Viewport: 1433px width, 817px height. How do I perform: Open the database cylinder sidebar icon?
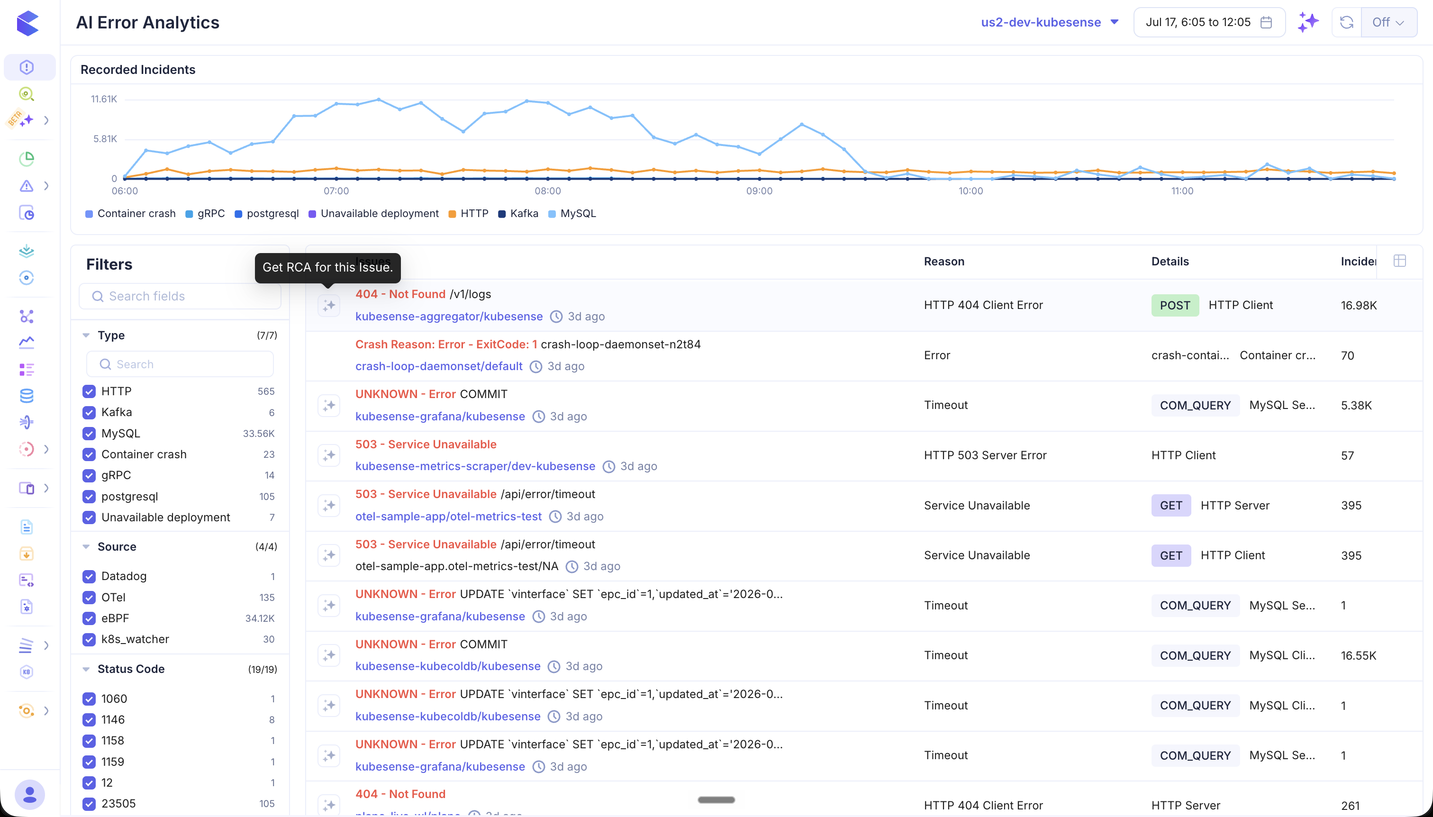[x=27, y=396]
